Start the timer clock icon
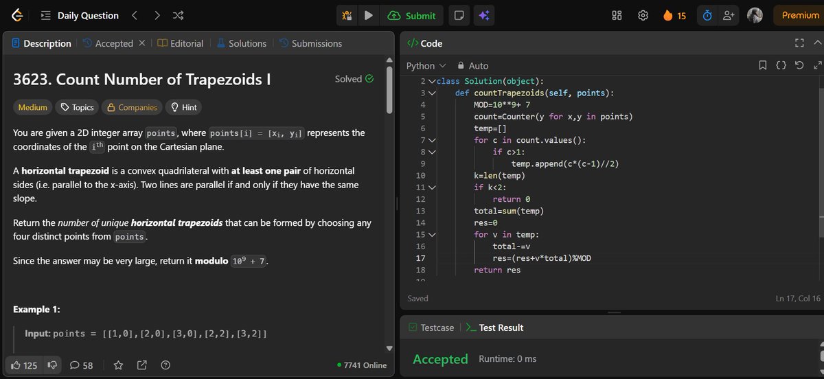Viewport: 824px width, 379px height. point(707,15)
